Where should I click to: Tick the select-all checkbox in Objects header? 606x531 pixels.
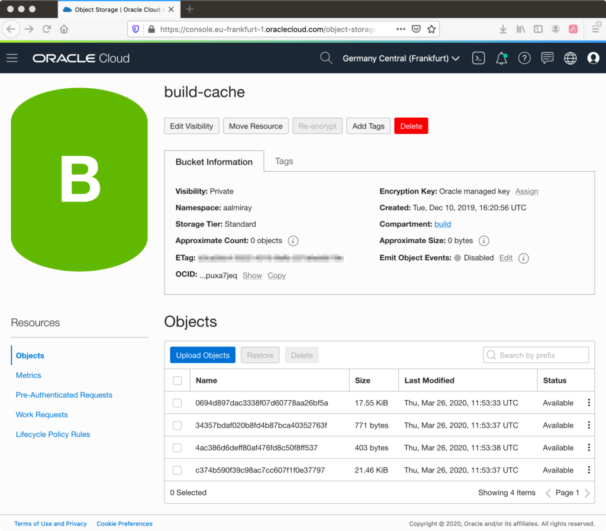point(177,381)
